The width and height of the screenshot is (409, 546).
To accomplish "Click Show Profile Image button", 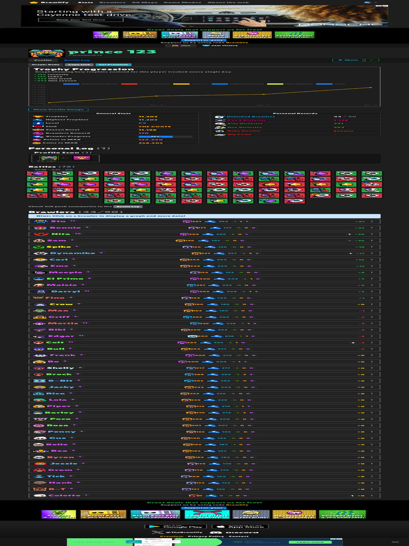I will pyautogui.click(x=59, y=110).
